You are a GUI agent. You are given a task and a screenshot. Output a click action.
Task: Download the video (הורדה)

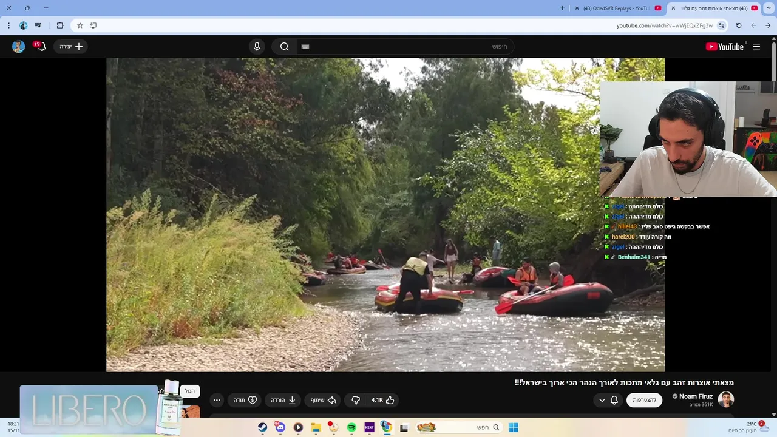pyautogui.click(x=283, y=400)
